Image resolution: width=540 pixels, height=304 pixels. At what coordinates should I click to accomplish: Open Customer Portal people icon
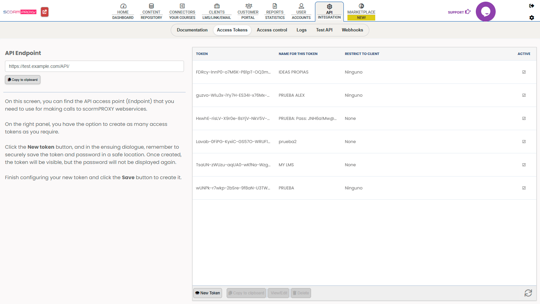(x=248, y=6)
